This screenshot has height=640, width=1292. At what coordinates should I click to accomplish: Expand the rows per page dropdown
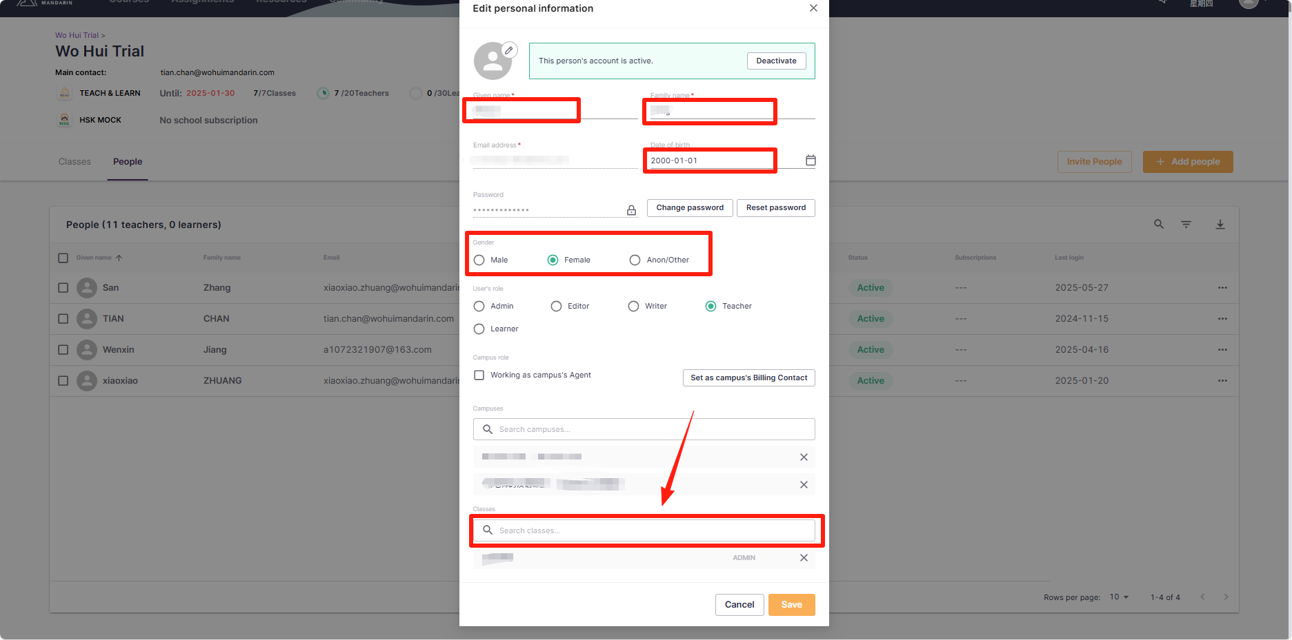1119,597
